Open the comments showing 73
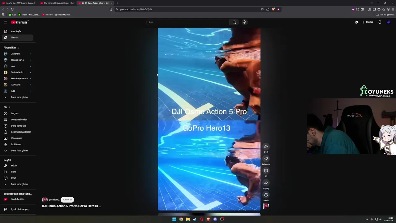Viewport: 396px width, 223px height. pyautogui.click(x=266, y=171)
